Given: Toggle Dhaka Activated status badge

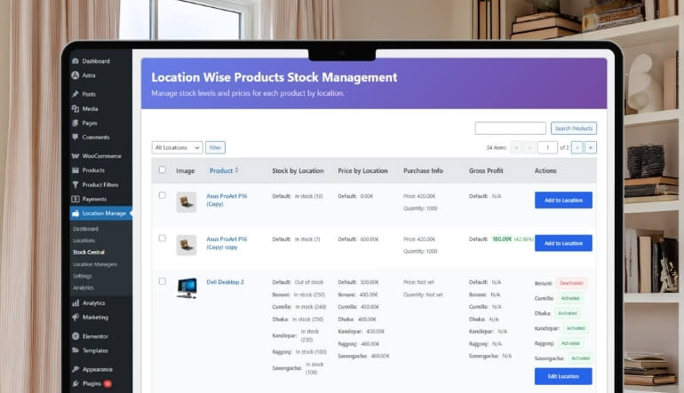Looking at the screenshot, I should coord(568,313).
